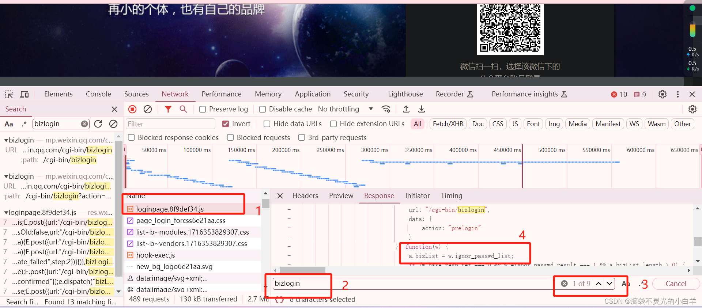The width and height of the screenshot is (702, 308).
Task: Close the Search panel
Action: 114,109
